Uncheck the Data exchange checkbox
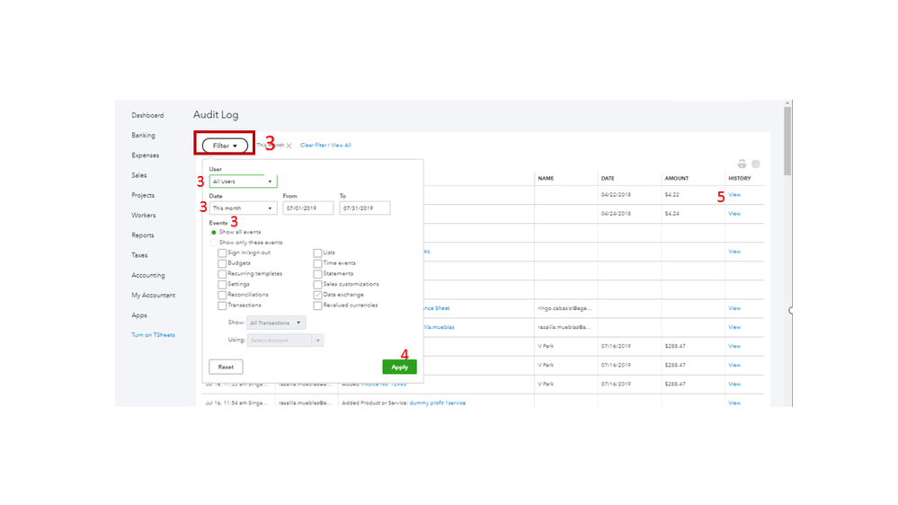 coord(317,295)
